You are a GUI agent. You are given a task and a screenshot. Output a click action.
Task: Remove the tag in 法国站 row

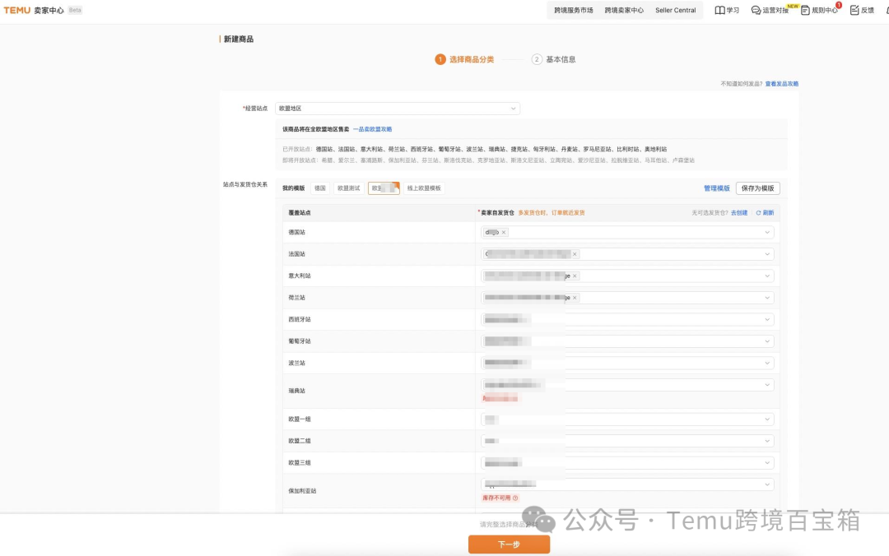tap(575, 254)
